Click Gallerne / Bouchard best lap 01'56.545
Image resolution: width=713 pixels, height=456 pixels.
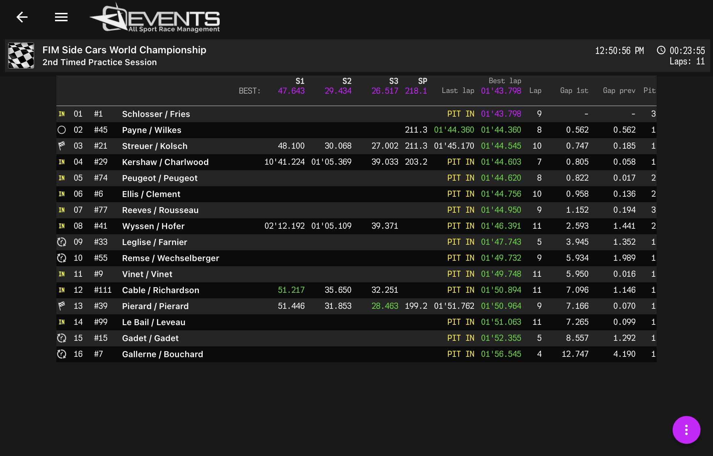click(x=501, y=354)
